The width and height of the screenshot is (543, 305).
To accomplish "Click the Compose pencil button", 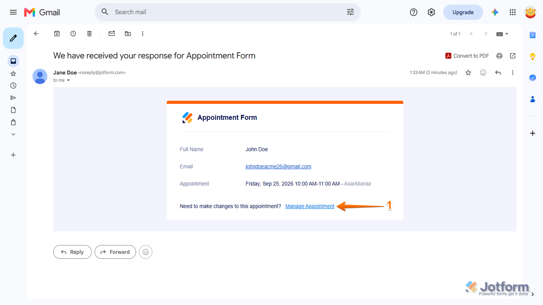I will 13,38.
